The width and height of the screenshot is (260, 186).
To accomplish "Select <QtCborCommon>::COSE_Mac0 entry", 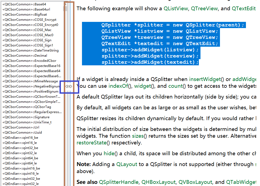I will click(28, 35).
